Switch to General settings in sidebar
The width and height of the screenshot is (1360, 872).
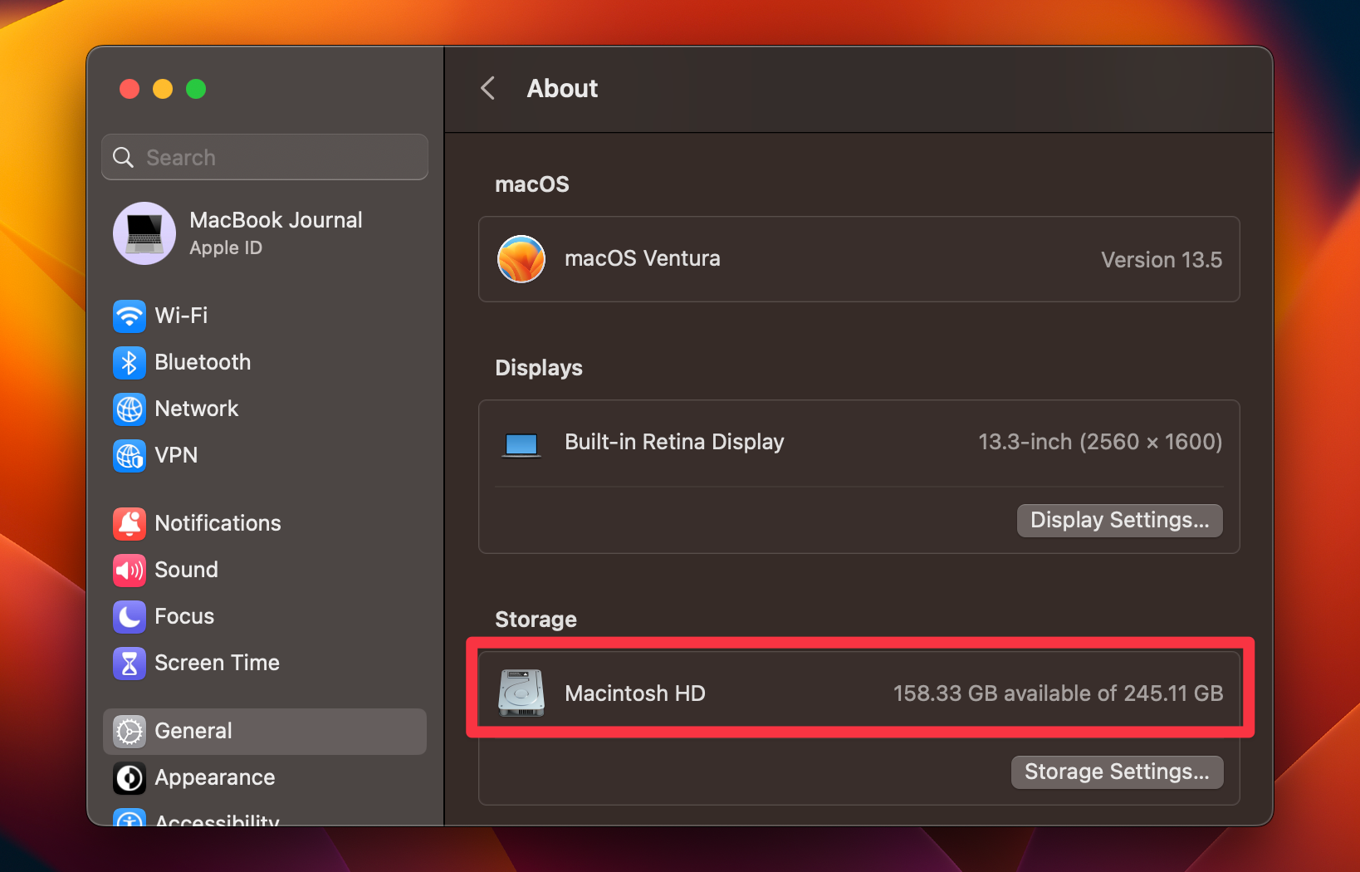pyautogui.click(x=193, y=731)
